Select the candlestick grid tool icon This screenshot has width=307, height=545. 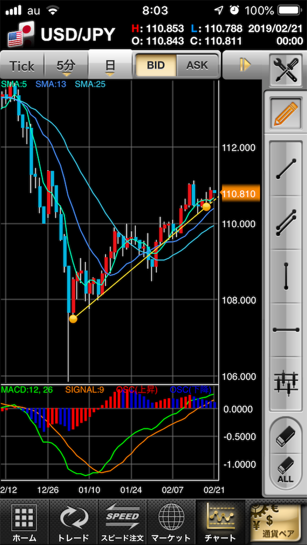pyautogui.click(x=286, y=383)
